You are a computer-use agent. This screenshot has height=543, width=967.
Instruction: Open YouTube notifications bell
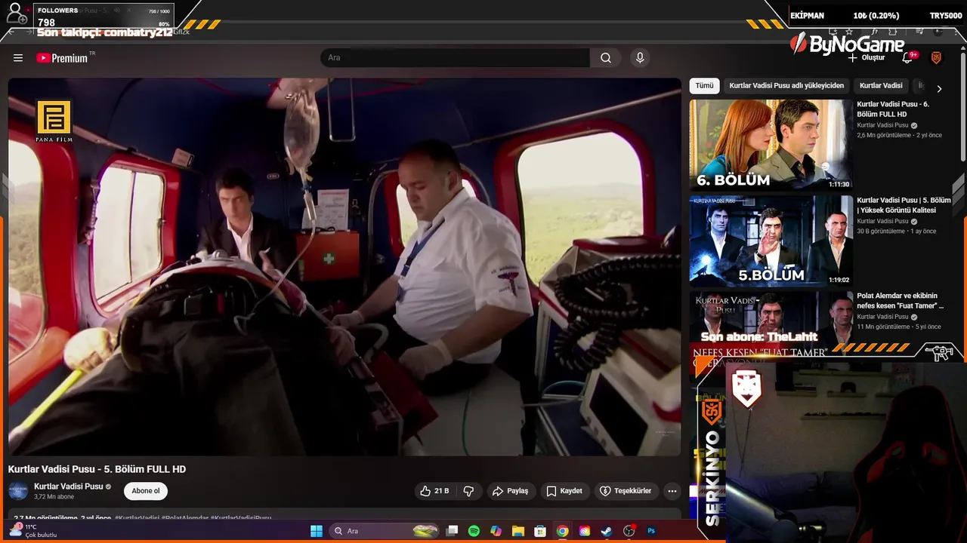[x=909, y=58]
